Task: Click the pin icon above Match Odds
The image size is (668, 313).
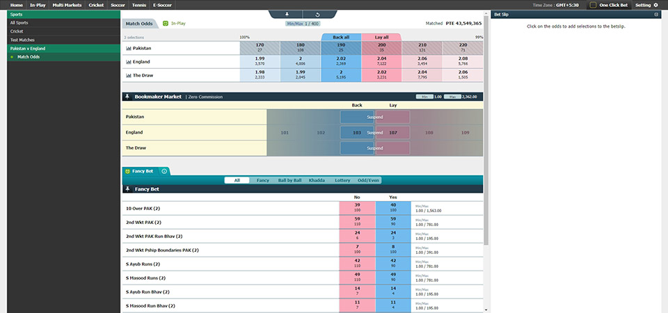Action: [x=288, y=14]
